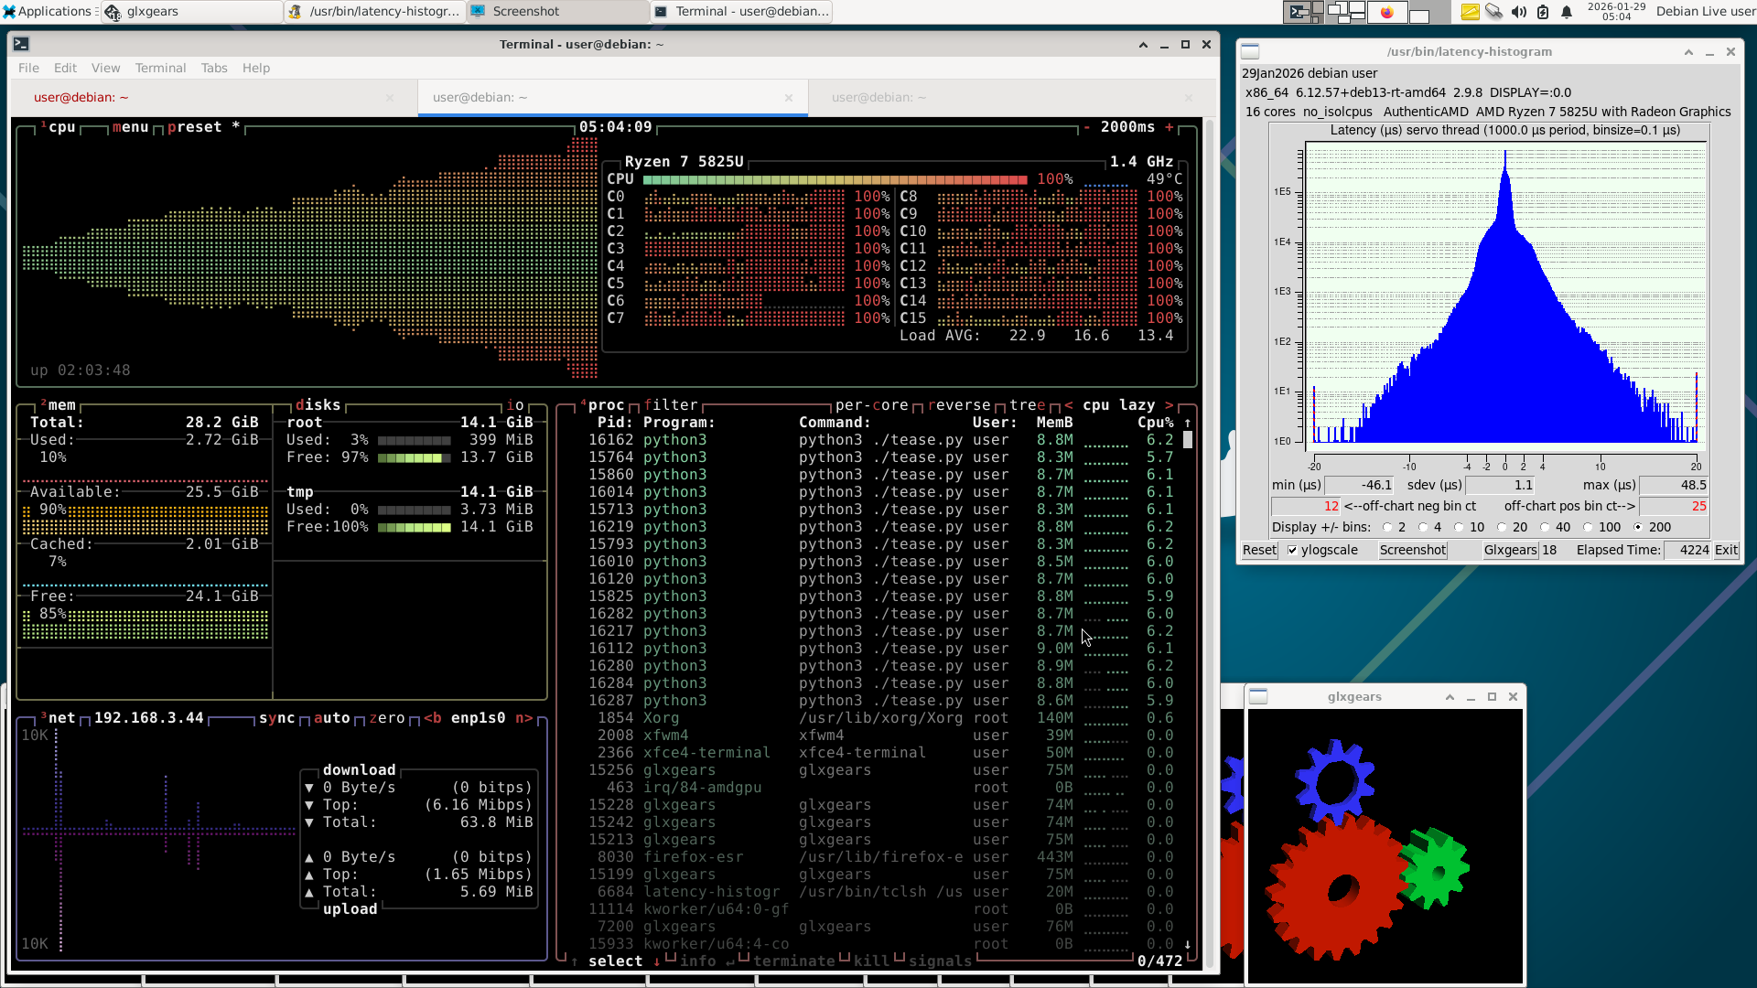This screenshot has height=988, width=1757.
Task: Click the latency-histogram window menu icon
Action: pos(1251,52)
